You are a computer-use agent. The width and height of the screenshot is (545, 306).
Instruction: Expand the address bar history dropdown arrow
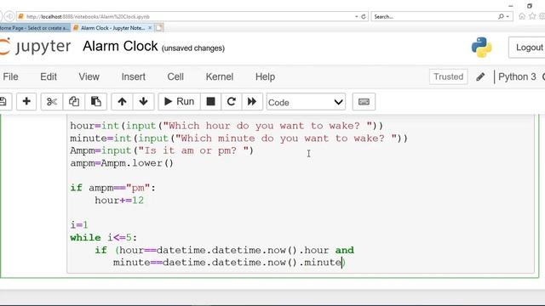(x=356, y=16)
